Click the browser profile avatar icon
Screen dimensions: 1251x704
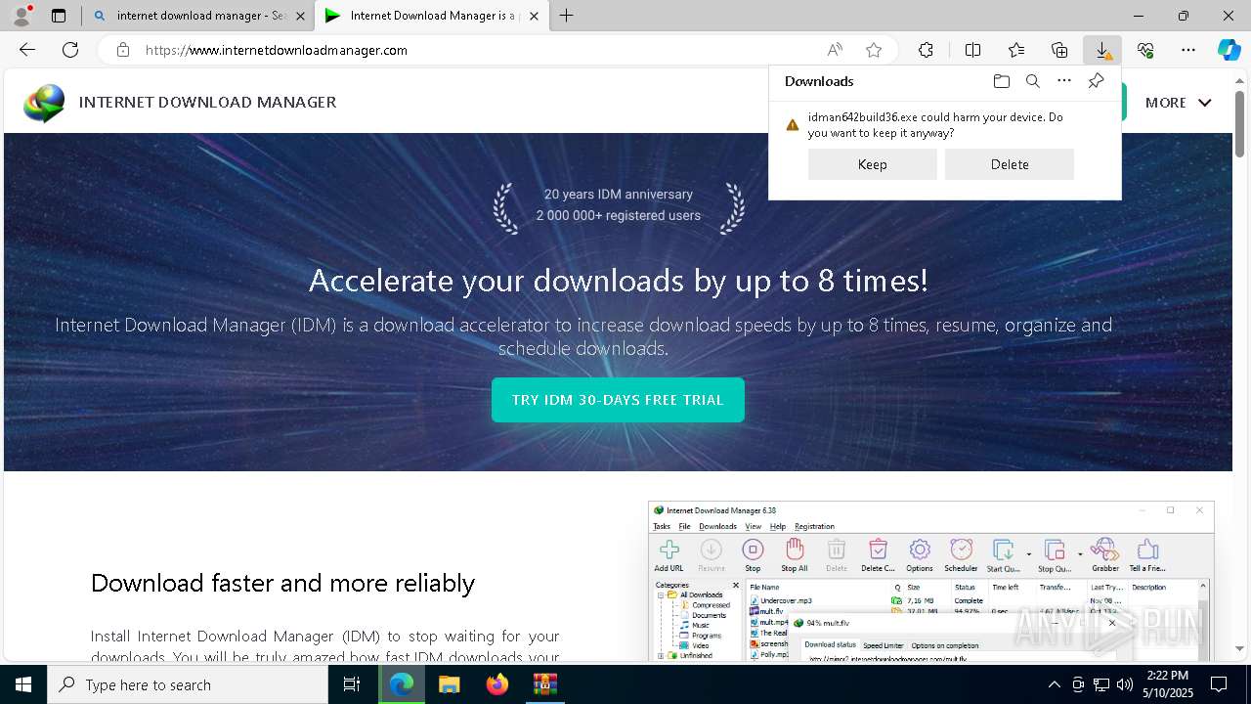[x=21, y=16]
